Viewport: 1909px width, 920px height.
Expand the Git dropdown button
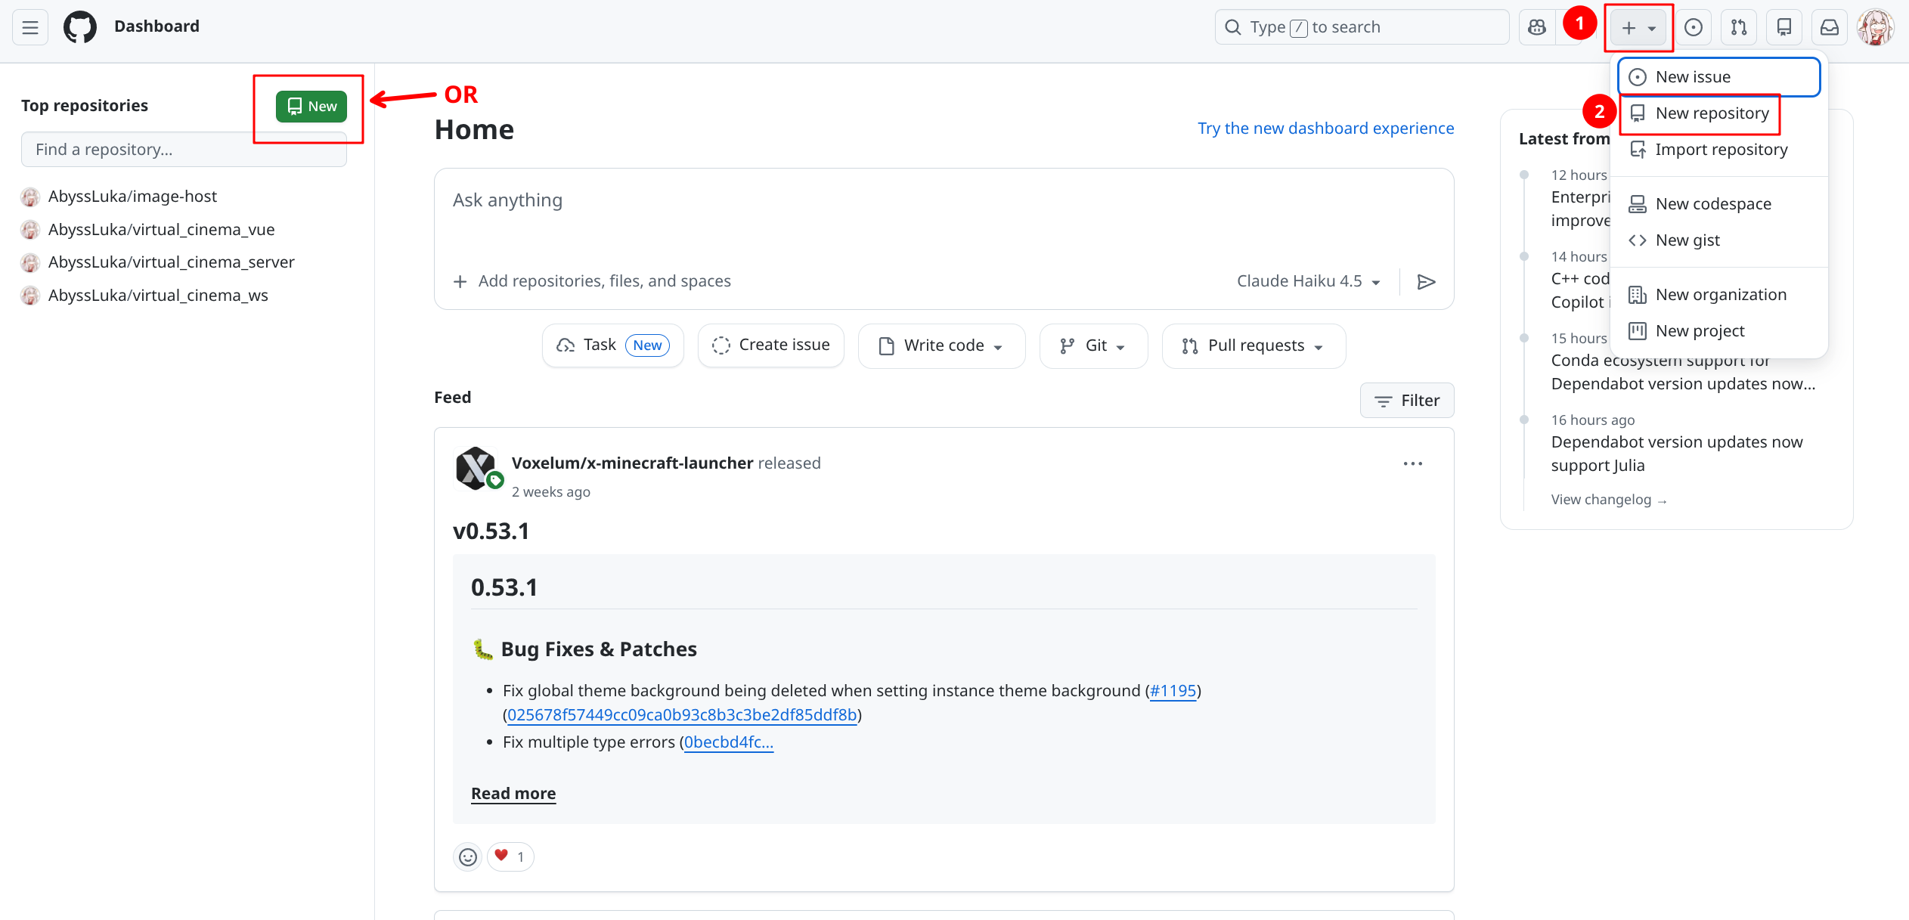tap(1093, 345)
